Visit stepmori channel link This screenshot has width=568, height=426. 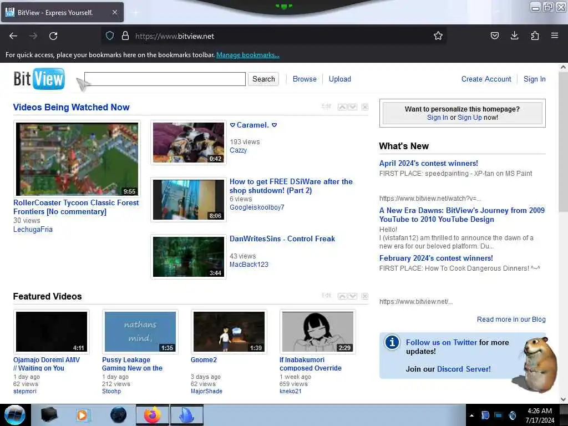[24, 391]
